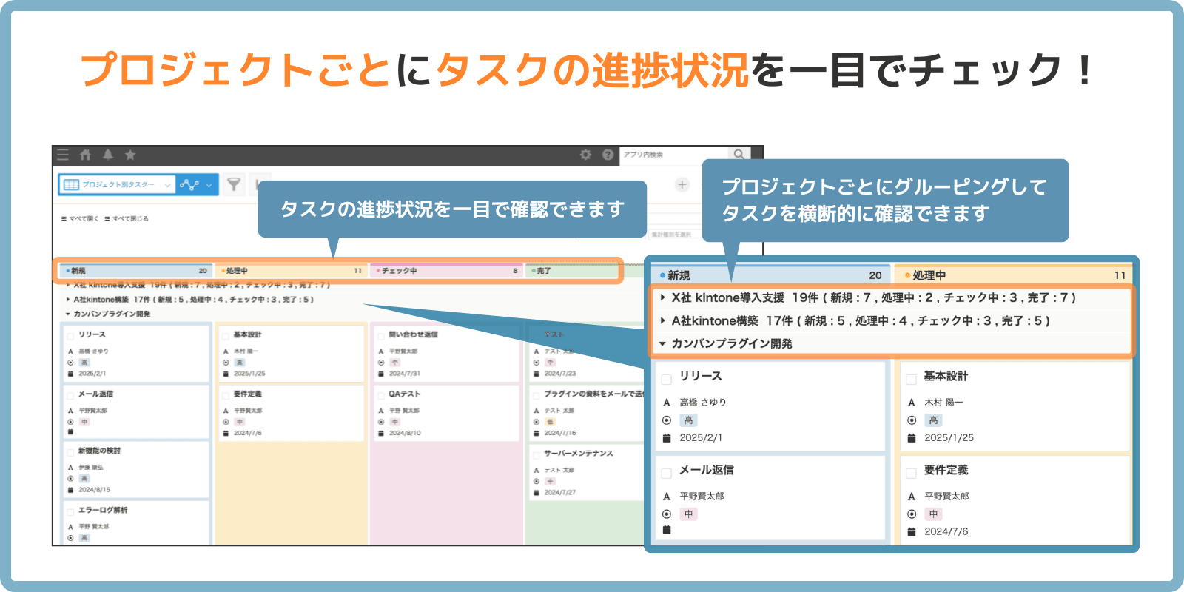Tick the エラーログ解析 card checkbox
This screenshot has width=1184, height=592.
pos(70,511)
